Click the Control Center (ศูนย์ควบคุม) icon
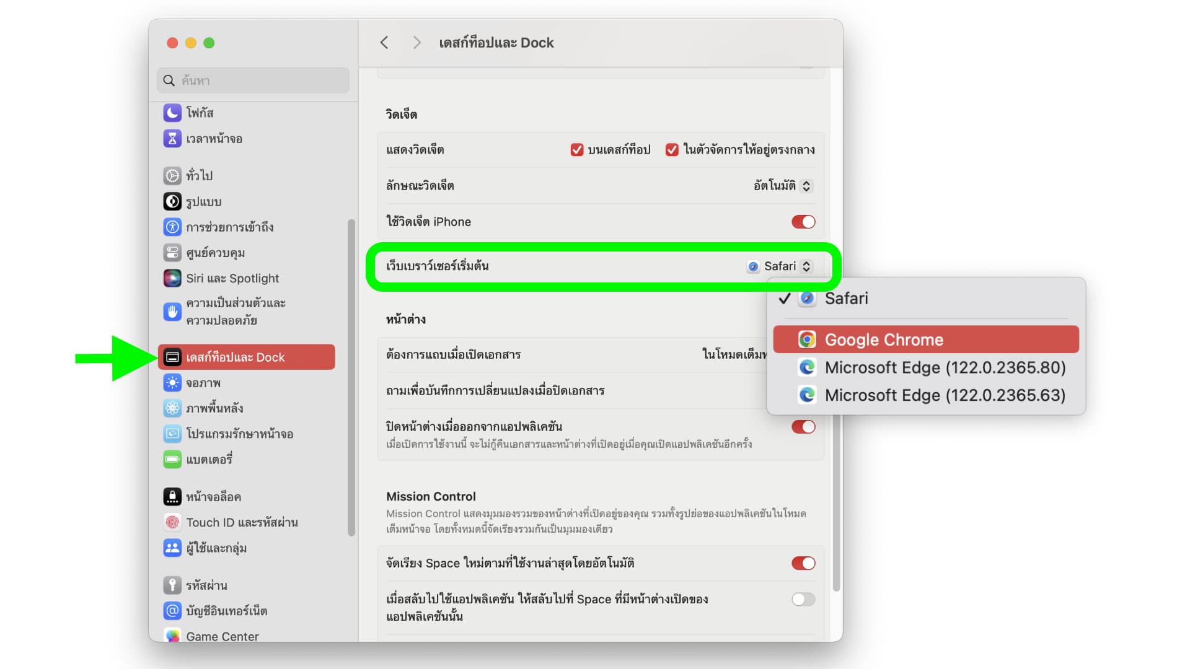The height and width of the screenshot is (669, 1190). pos(172,253)
